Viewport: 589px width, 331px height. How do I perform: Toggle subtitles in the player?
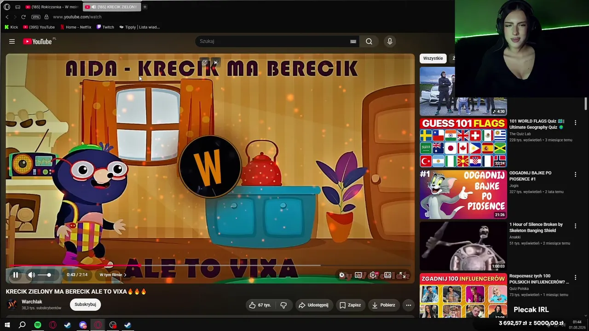358,275
